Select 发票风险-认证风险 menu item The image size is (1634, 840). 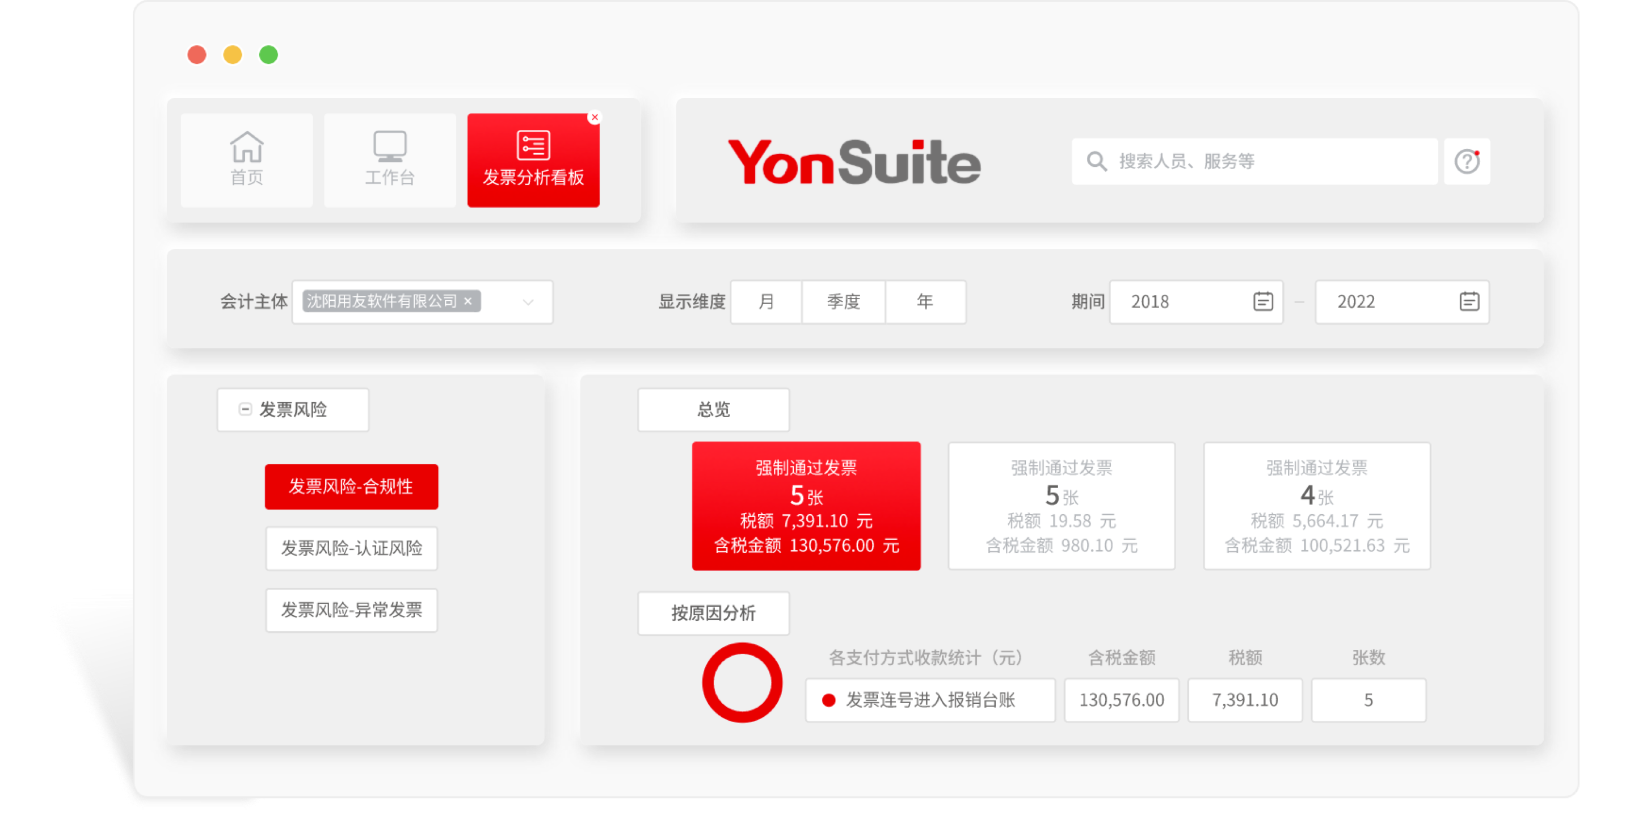click(x=351, y=548)
